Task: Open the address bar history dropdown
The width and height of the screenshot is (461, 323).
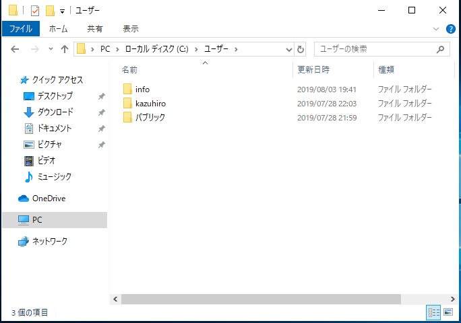Action: [x=289, y=49]
